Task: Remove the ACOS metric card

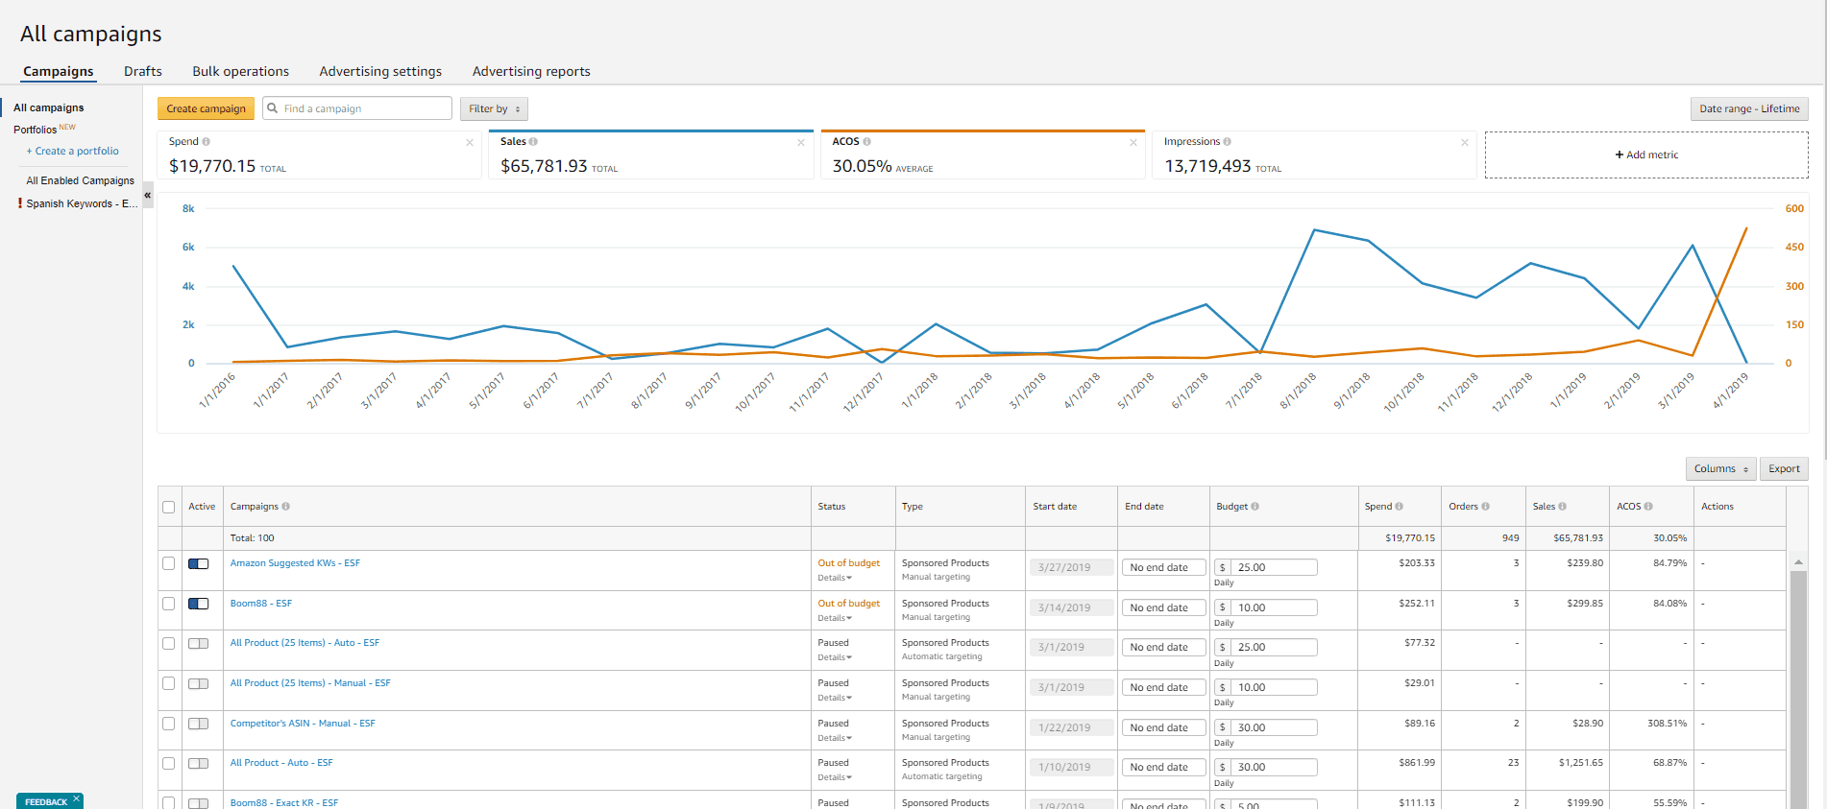Action: [x=1133, y=143]
